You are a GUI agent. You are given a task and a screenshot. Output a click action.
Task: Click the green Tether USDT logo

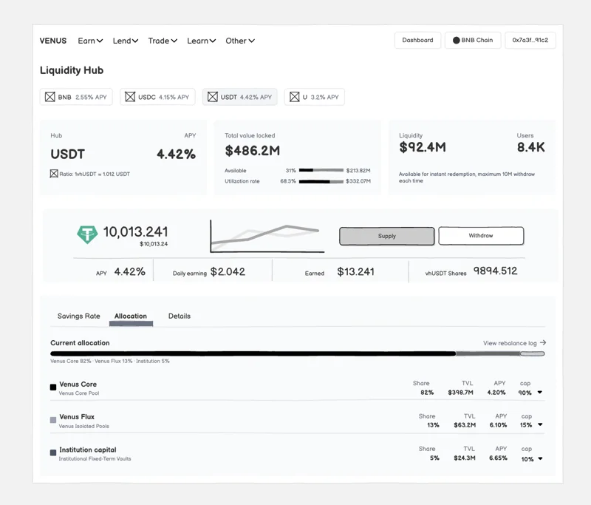click(87, 234)
